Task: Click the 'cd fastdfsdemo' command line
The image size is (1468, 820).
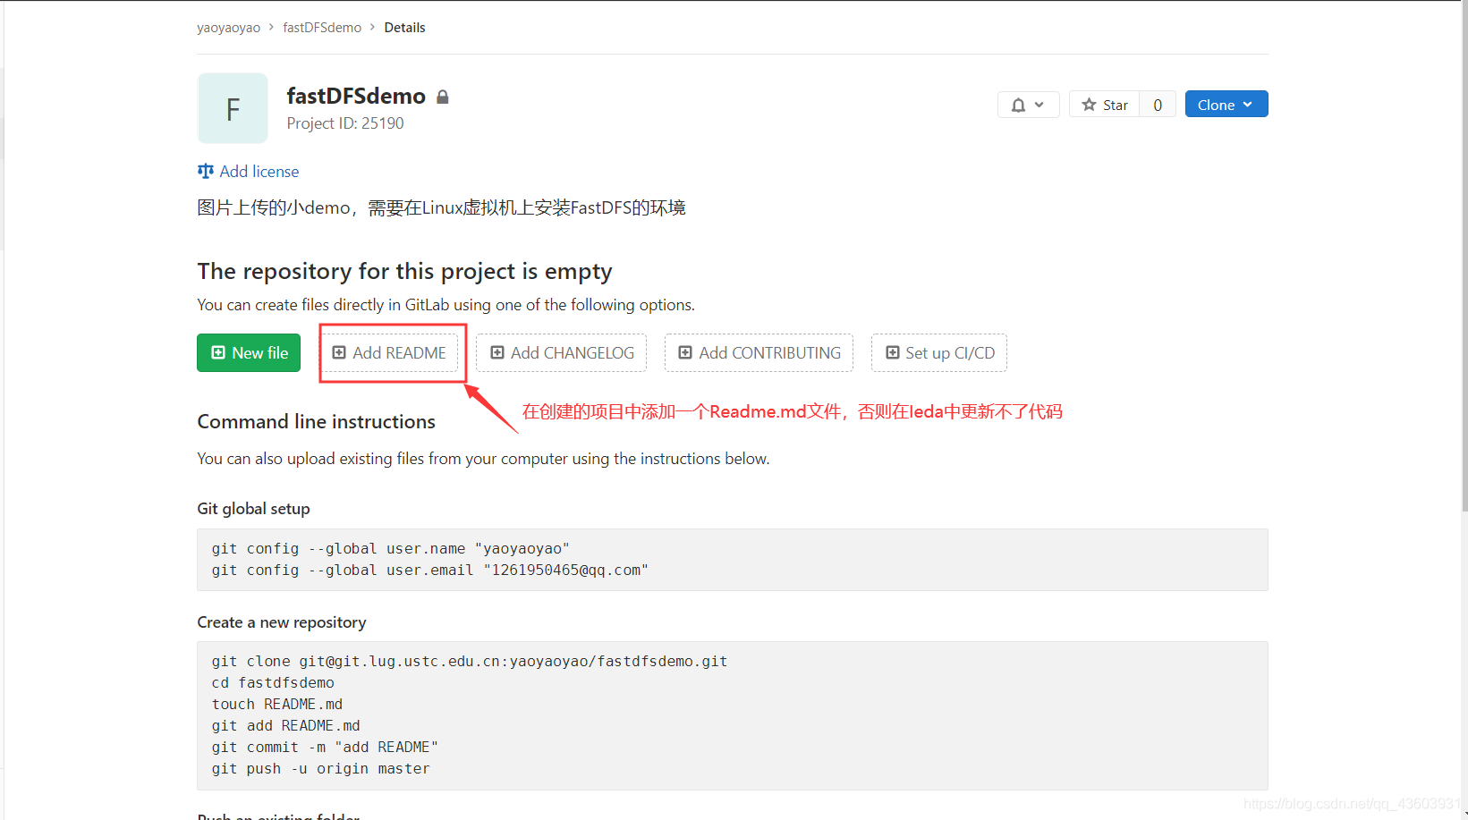Action: coord(273,682)
